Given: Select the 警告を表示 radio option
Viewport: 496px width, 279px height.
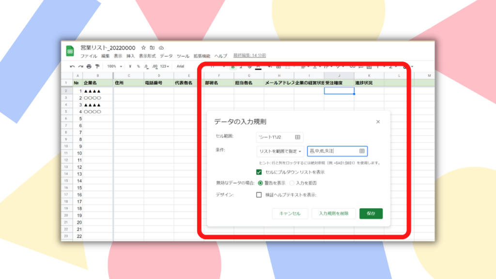Looking at the screenshot, I should tap(261, 183).
